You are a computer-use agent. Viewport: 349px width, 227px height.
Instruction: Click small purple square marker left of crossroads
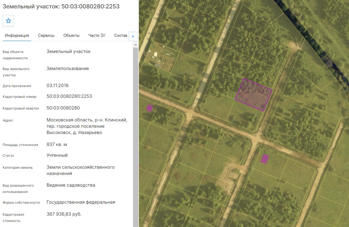150,108
